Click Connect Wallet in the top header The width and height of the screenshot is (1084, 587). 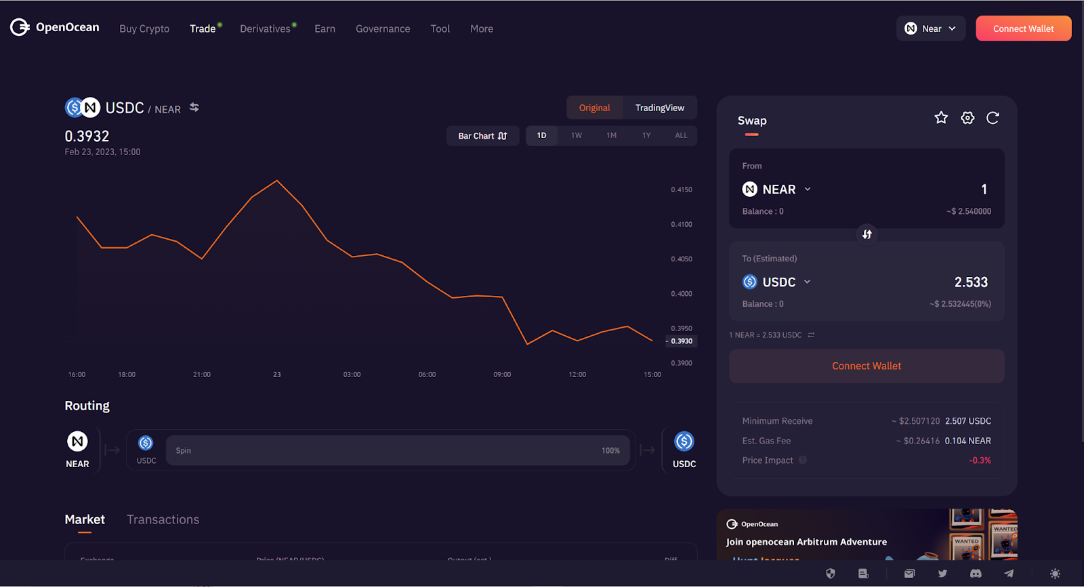pyautogui.click(x=1024, y=28)
